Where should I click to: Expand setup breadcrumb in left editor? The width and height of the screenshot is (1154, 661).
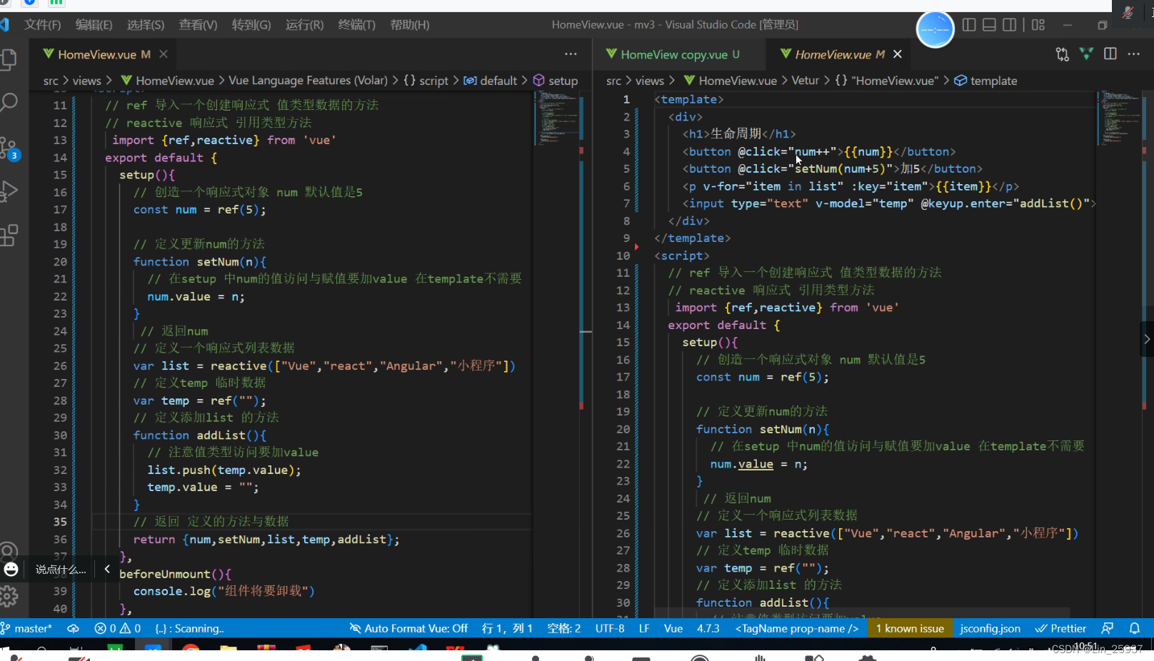point(556,81)
